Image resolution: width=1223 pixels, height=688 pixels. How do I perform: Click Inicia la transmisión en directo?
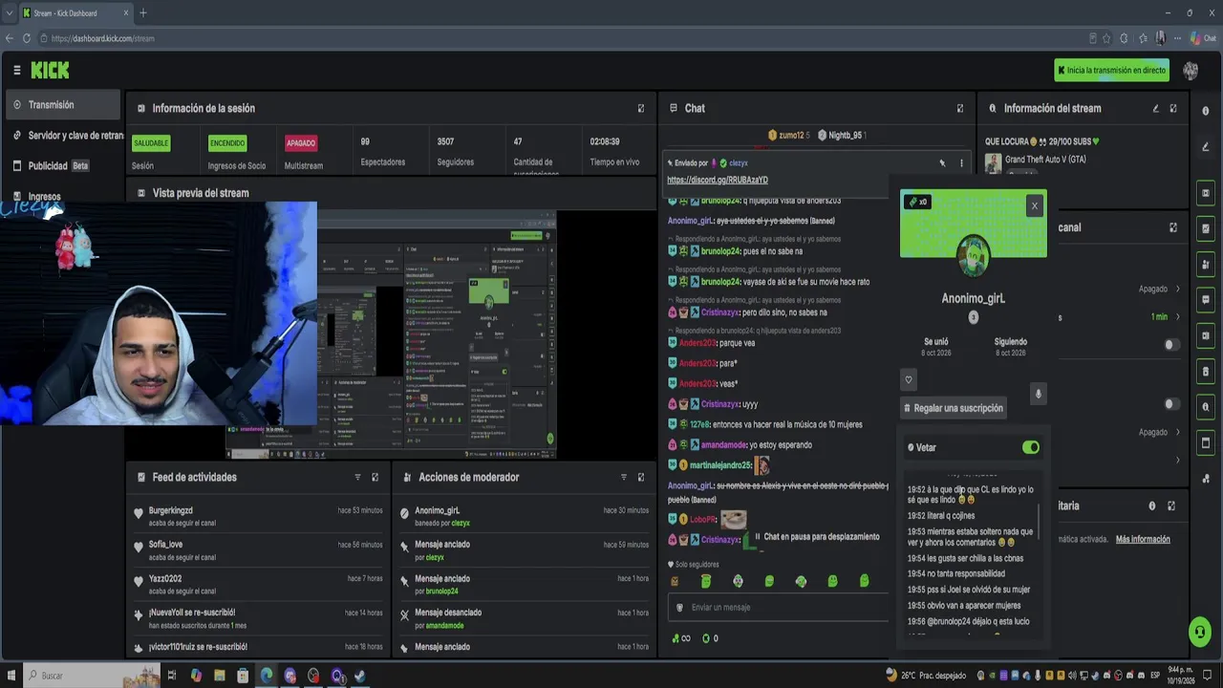(1112, 71)
